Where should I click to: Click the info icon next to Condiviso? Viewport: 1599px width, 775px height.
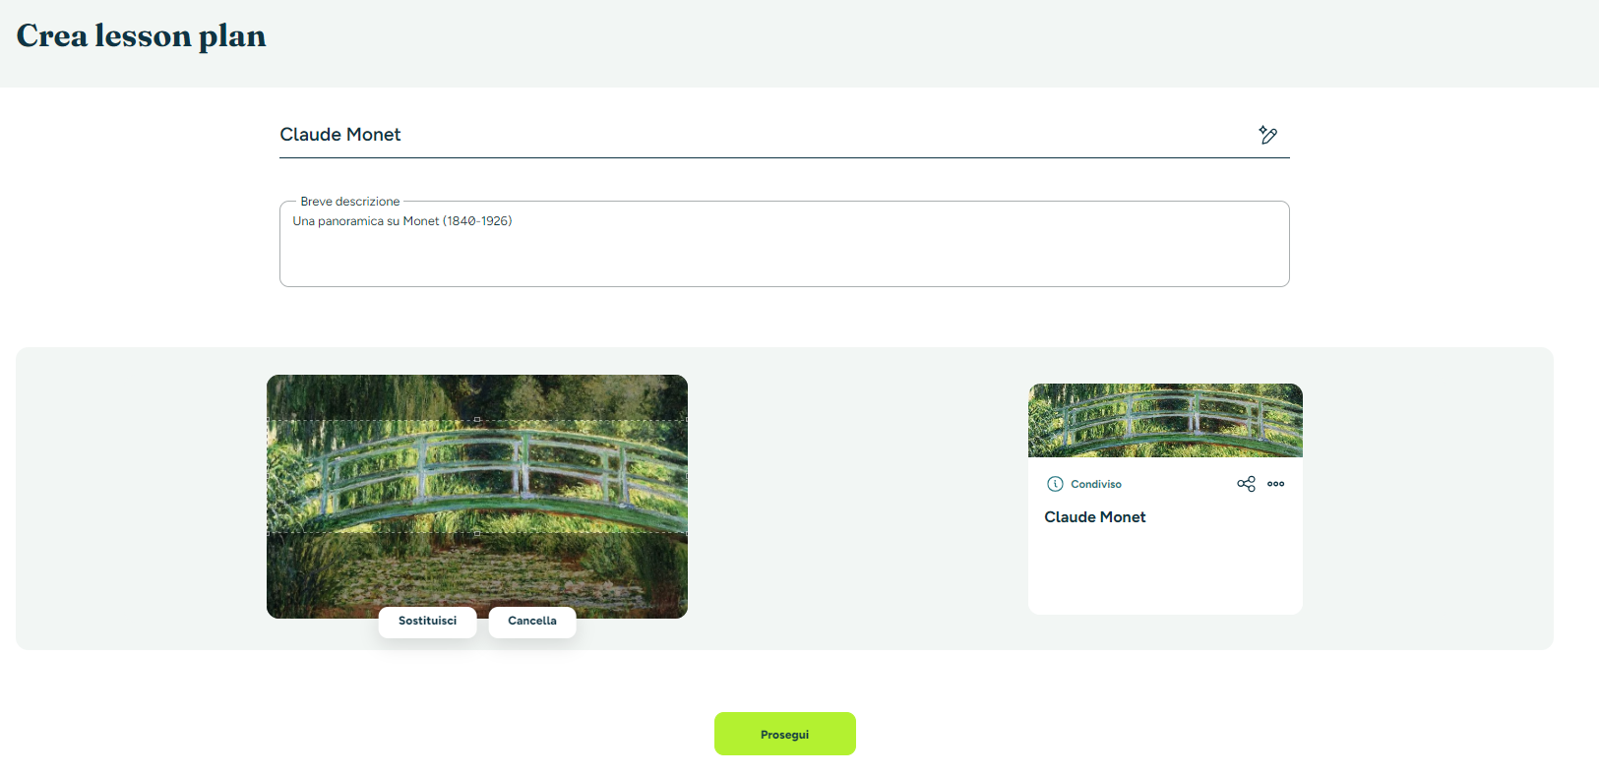tap(1055, 484)
